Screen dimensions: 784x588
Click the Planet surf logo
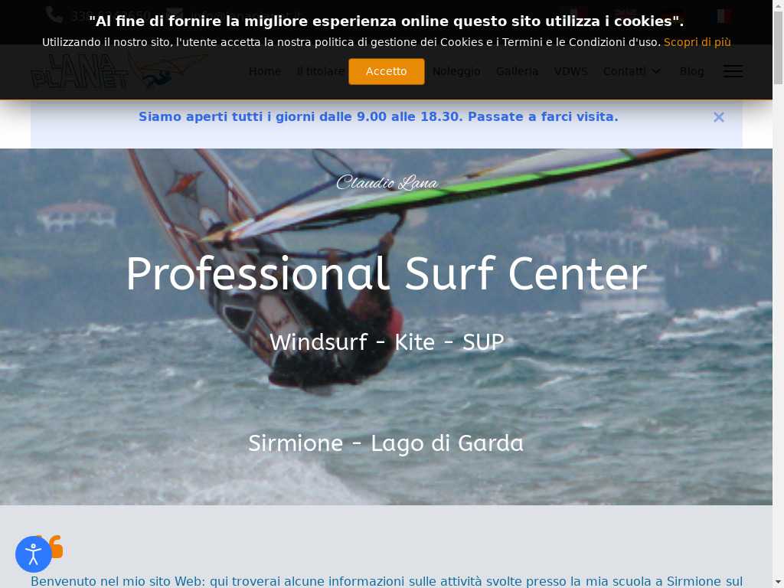117,71
